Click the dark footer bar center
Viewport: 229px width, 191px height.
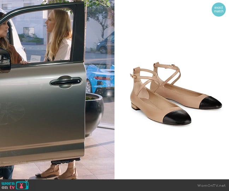(x=114, y=185)
